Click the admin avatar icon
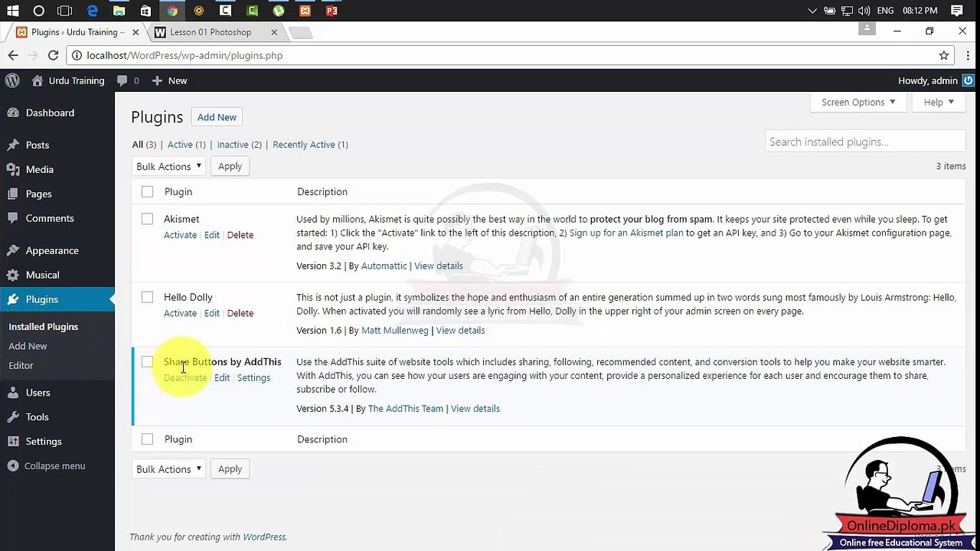980x551 pixels. 969,80
